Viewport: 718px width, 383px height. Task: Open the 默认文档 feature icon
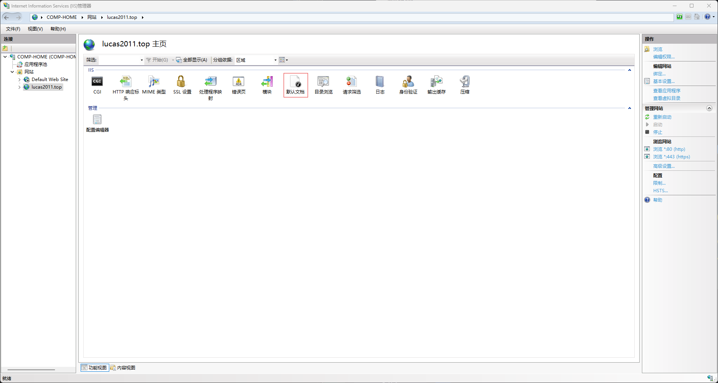tap(295, 82)
